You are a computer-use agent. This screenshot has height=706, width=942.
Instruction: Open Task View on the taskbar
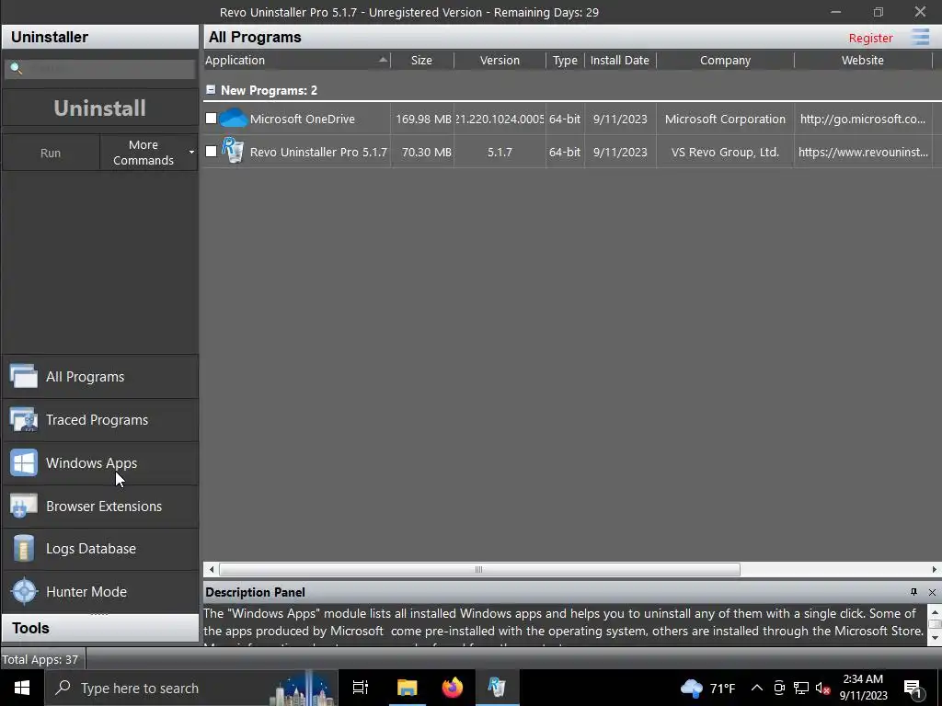pos(361,688)
